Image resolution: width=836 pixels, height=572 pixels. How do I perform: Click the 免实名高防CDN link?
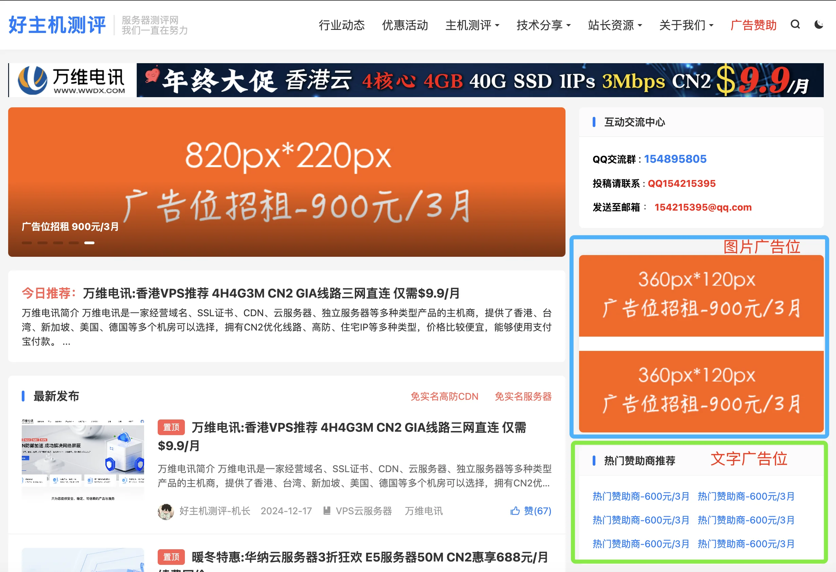coord(445,396)
